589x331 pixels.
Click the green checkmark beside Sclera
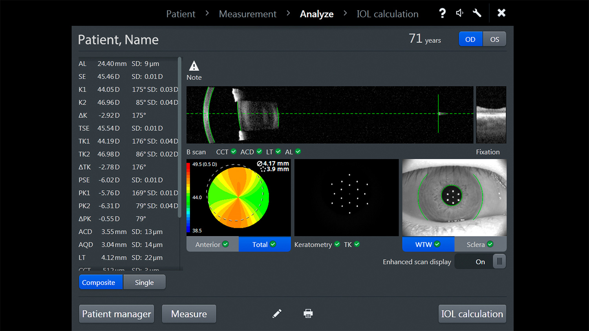click(490, 244)
